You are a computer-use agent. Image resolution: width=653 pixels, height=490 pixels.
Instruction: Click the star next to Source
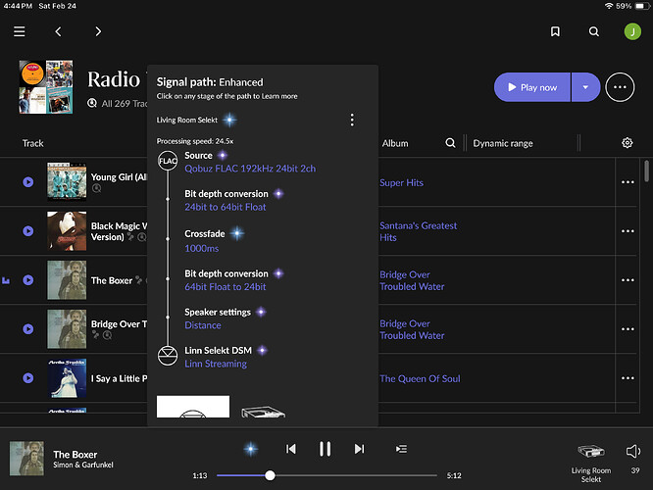[x=223, y=155]
